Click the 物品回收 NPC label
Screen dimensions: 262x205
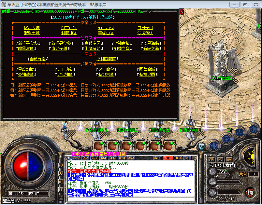(x=96, y=130)
